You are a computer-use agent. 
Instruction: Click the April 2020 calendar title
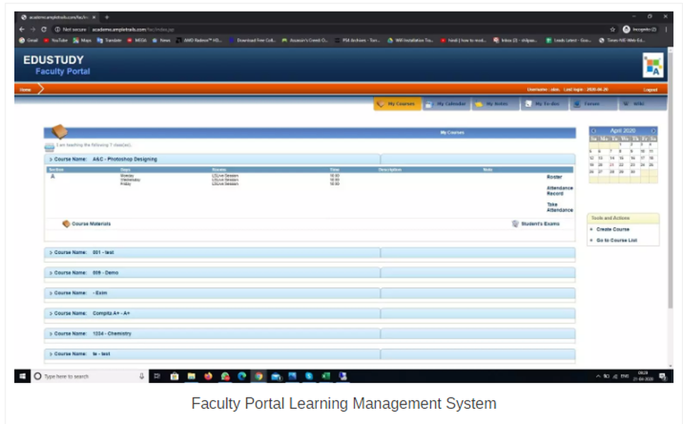pyautogui.click(x=622, y=131)
